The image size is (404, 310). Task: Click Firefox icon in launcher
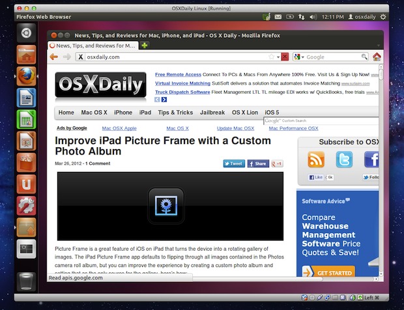pos(26,76)
